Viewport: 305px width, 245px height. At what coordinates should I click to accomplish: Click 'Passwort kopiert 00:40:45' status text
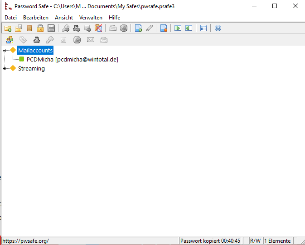(x=210, y=241)
